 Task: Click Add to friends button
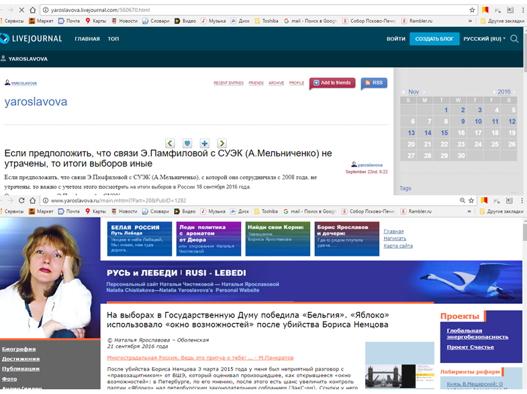[332, 83]
